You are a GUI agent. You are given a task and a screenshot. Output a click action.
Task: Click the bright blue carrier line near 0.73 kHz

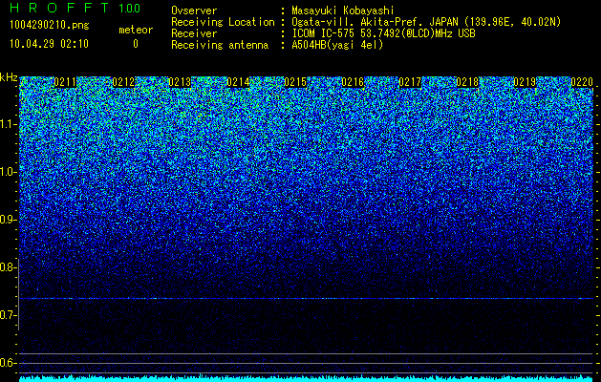[306, 298]
